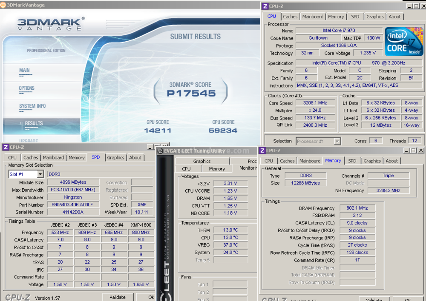Click the EVGA E-LEET Tuning Utility title icon
The width and height of the screenshot is (426, 301).
pos(160,151)
